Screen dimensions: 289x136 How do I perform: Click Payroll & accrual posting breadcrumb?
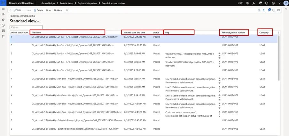tap(113, 3)
